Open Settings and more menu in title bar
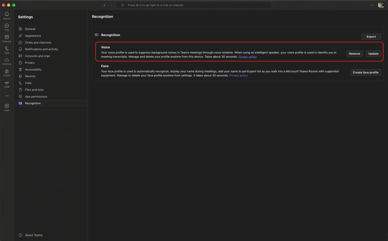Screen dimensions: 388x241 tap(372, 5)
